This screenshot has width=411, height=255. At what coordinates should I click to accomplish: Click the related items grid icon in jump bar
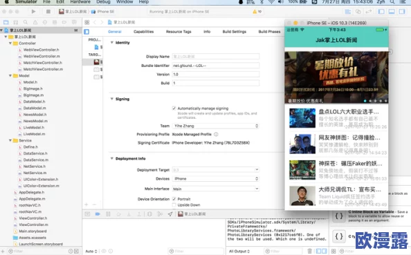[87, 22]
